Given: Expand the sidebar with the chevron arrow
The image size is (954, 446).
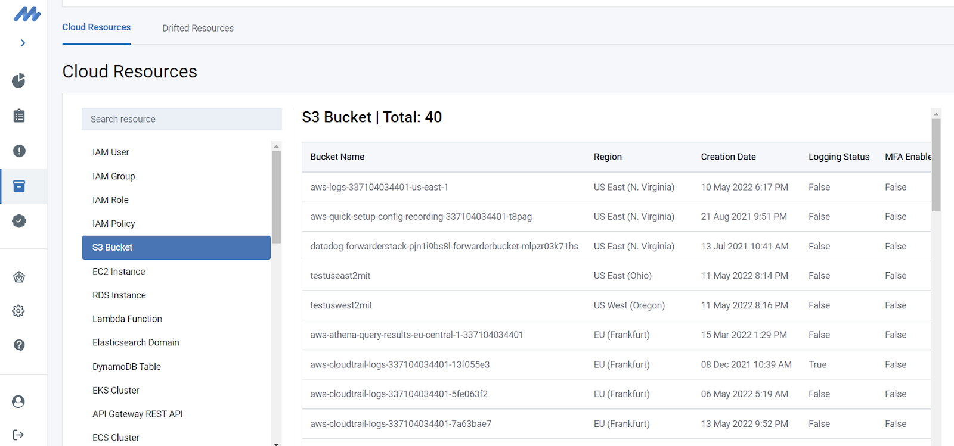Looking at the screenshot, I should pos(23,43).
